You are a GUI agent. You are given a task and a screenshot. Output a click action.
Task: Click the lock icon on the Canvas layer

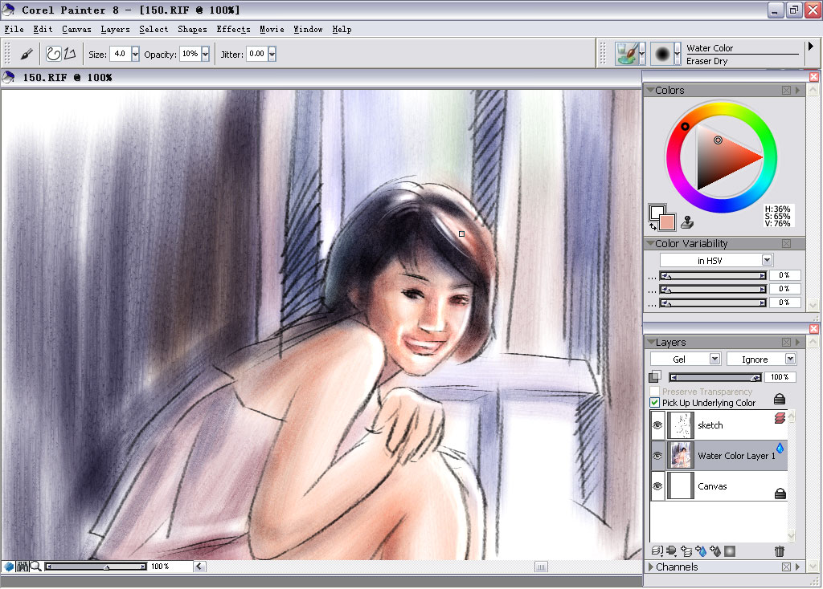coord(780,493)
